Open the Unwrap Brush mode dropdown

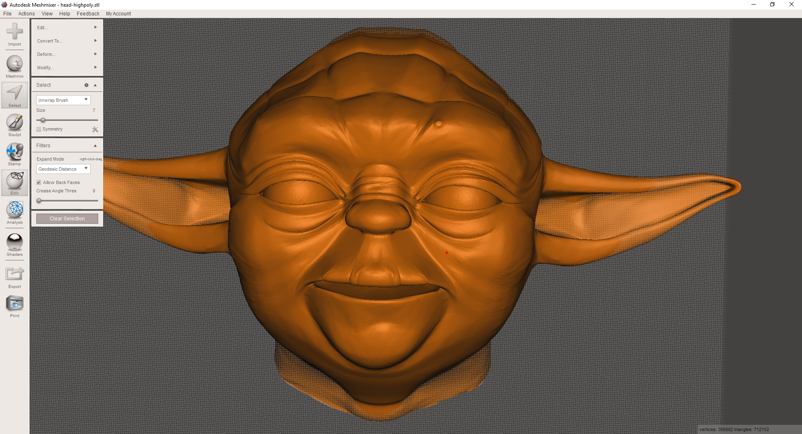click(63, 100)
